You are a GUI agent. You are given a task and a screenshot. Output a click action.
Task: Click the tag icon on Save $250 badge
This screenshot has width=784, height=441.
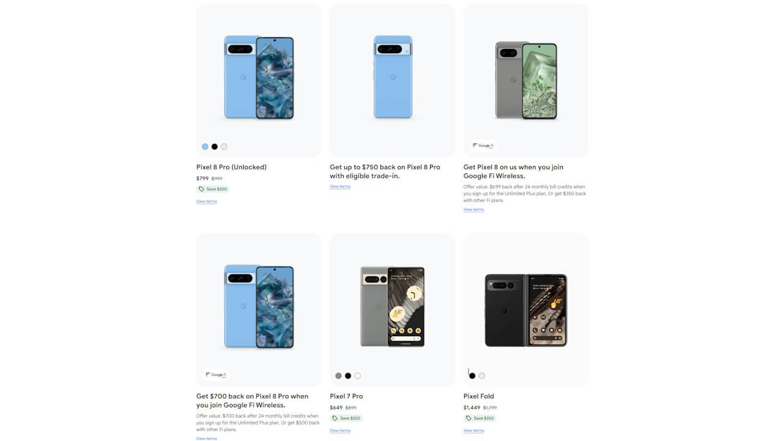pos(336,418)
